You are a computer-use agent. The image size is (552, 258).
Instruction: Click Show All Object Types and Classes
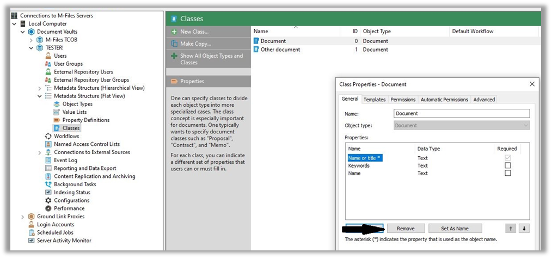(x=208, y=59)
